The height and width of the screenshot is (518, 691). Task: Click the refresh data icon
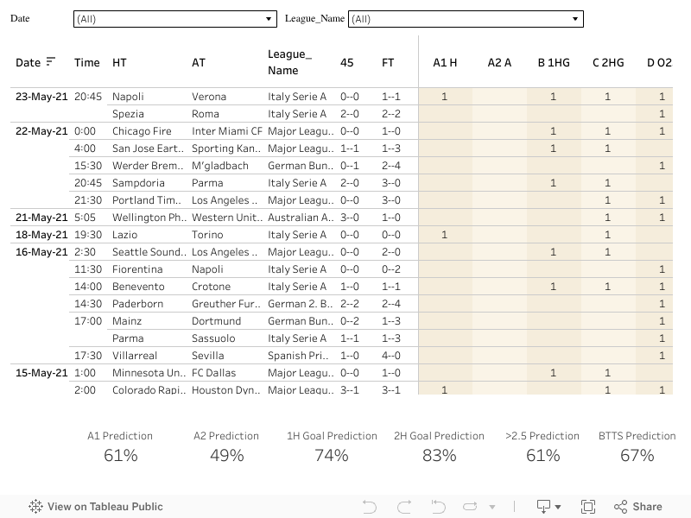pyautogui.click(x=471, y=507)
